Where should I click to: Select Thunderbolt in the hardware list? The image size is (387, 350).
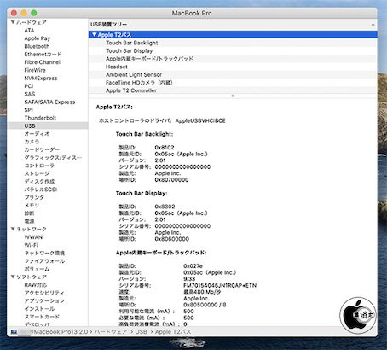coord(40,118)
